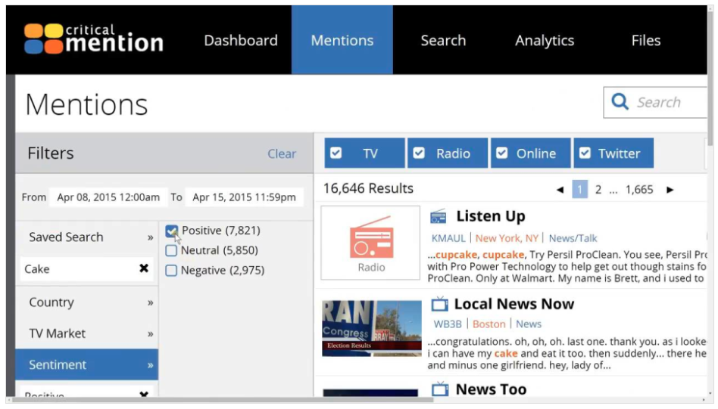
Task: Check the Neutral sentiment checkbox
Action: tap(171, 250)
